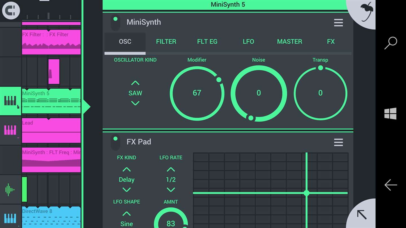Click the 1/2 LFO rate value
406x228 pixels.
pos(171,180)
